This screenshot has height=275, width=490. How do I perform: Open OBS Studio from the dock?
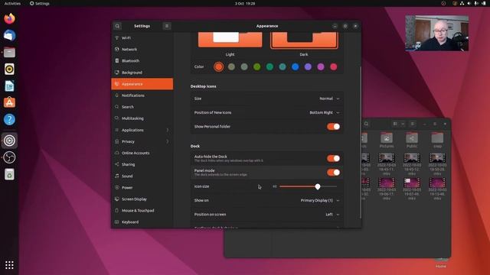(x=9, y=157)
